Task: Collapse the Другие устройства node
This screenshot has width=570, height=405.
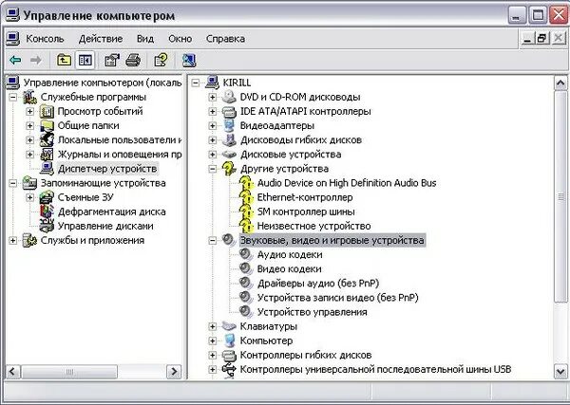Action: tap(213, 169)
